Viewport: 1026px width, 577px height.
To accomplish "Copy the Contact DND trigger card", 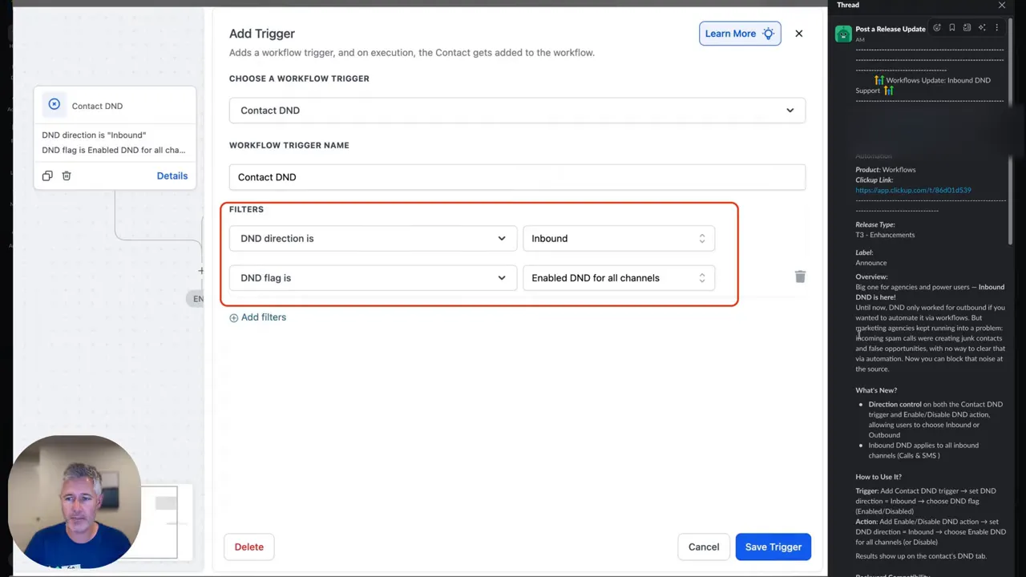I will (47, 176).
